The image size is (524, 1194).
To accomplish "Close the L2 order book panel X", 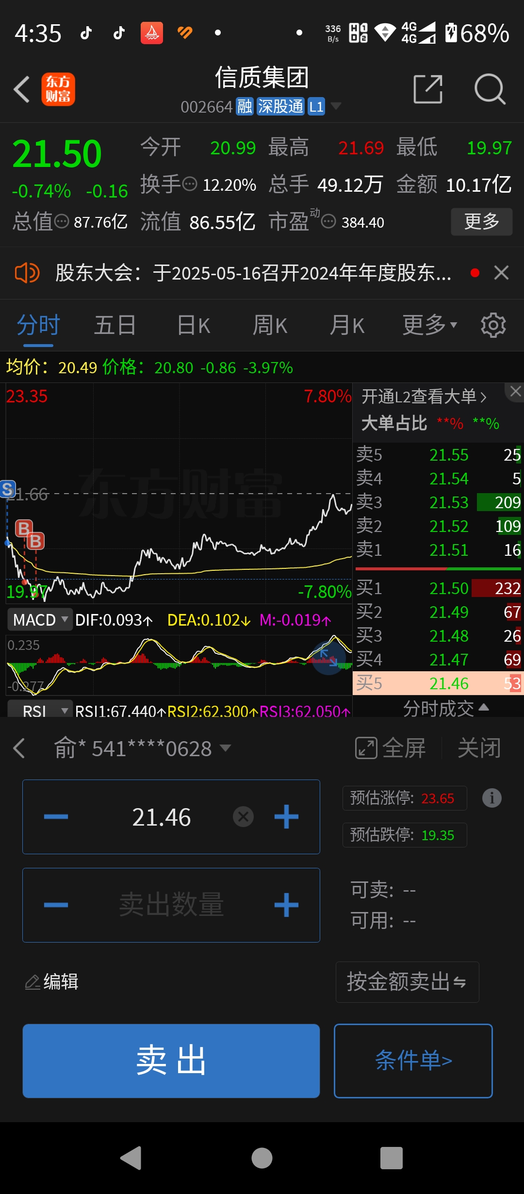I will 516,391.
